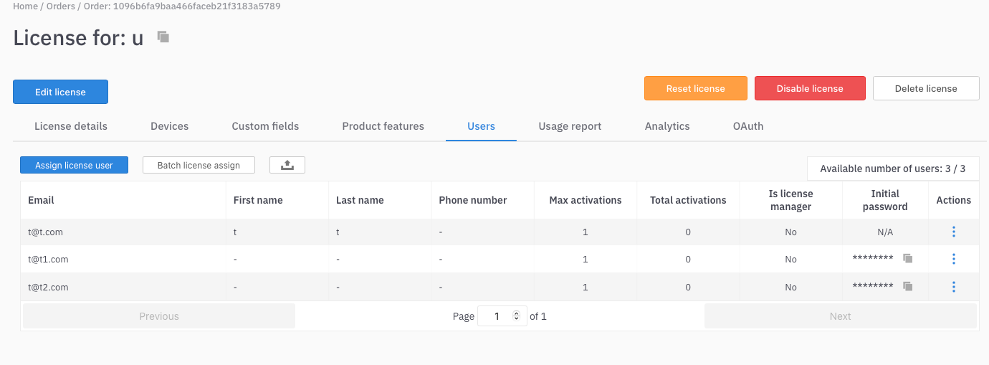
Task: Copy the license key next to title
Action: (163, 37)
